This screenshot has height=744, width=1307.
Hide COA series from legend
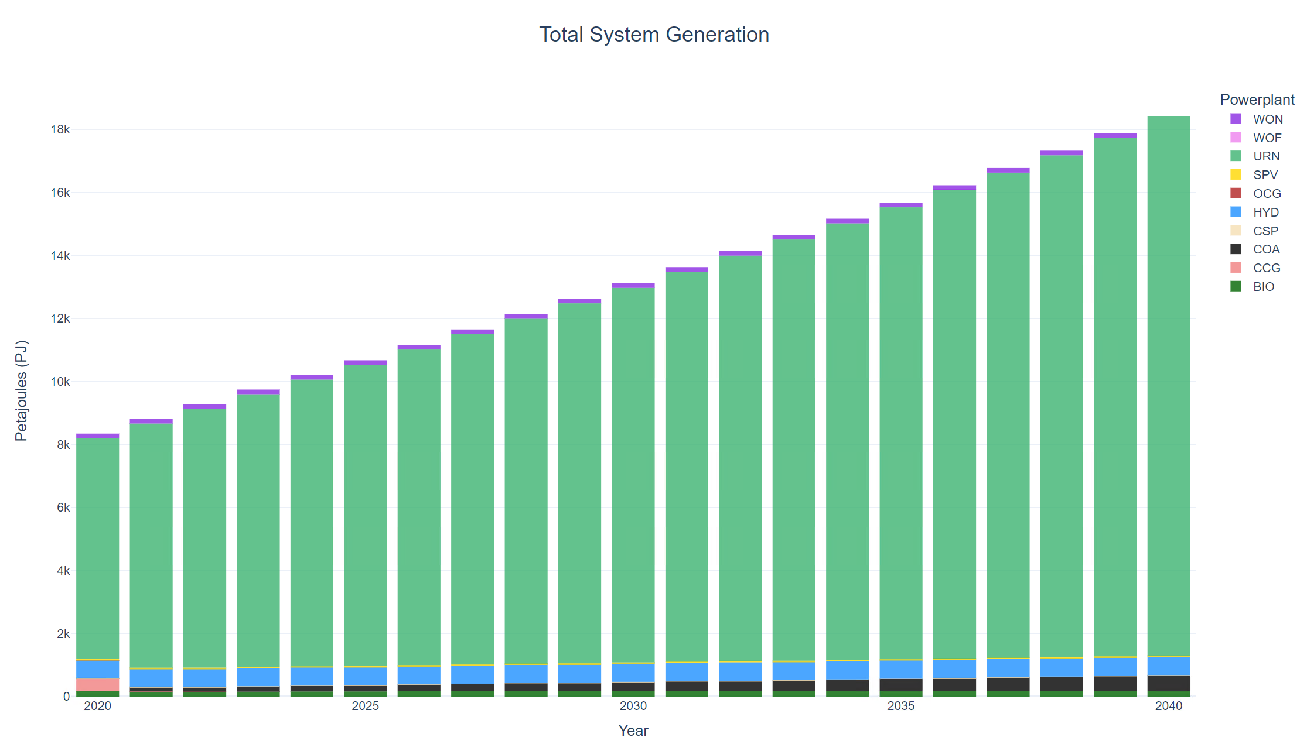pyautogui.click(x=1265, y=249)
